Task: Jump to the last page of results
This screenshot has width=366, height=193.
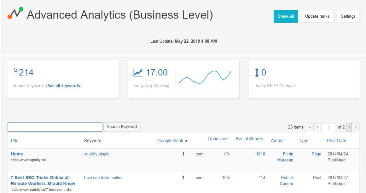Action: coord(356,127)
